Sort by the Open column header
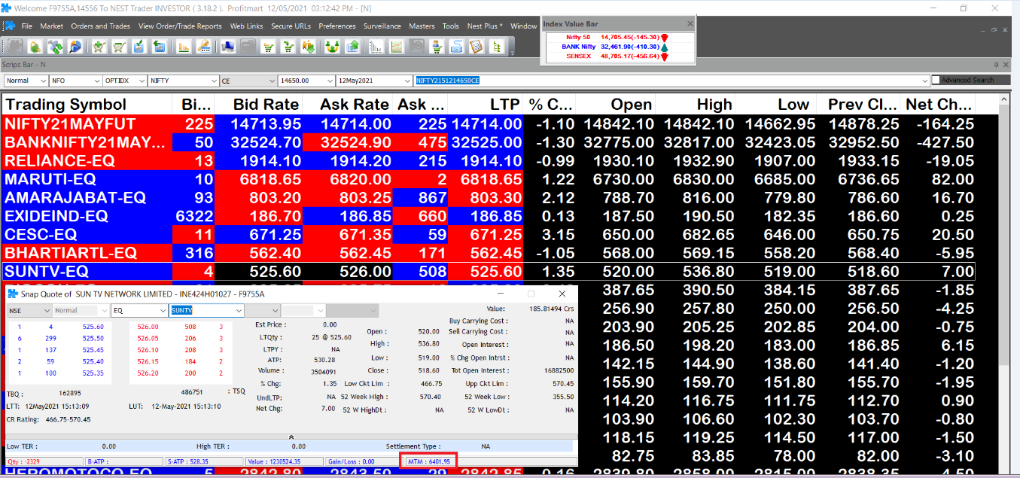The height and width of the screenshot is (478, 1020). [617, 104]
